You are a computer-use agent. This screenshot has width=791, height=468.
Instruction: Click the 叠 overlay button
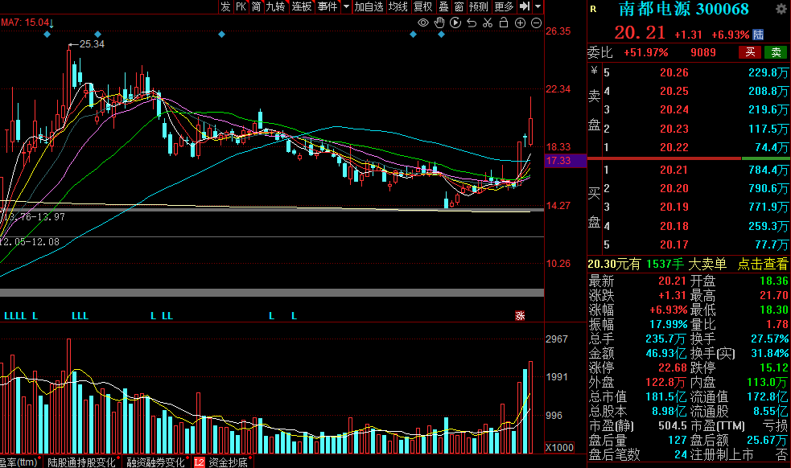[443, 6]
